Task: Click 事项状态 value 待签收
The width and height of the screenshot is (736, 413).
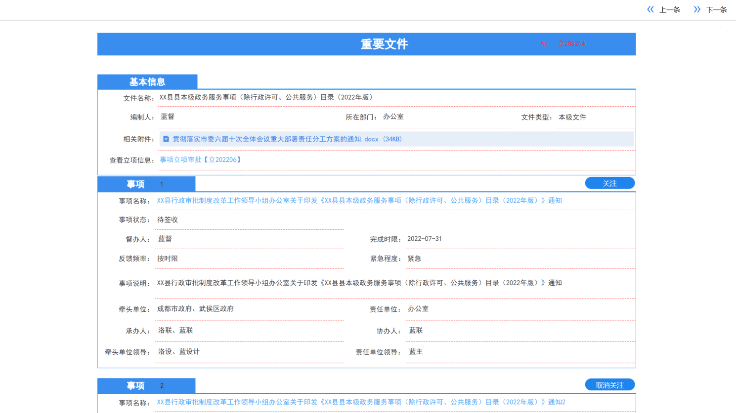Action: [168, 220]
